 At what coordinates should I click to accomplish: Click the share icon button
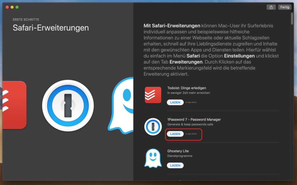point(271,7)
